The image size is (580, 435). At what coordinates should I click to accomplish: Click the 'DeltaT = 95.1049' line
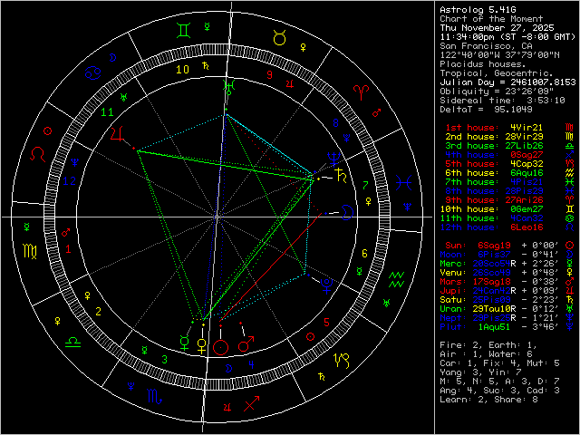click(486, 109)
